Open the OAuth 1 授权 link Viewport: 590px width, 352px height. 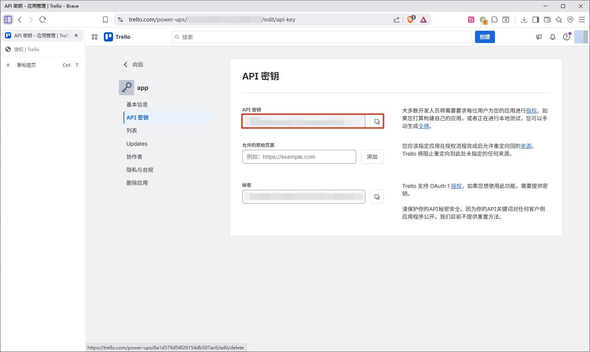[x=456, y=186]
